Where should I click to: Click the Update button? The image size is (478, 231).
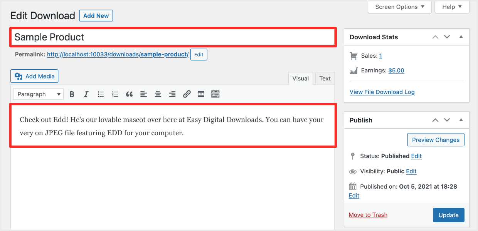pos(449,215)
